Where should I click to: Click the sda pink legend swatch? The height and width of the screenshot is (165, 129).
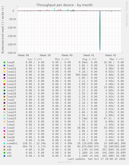tap(4, 147)
